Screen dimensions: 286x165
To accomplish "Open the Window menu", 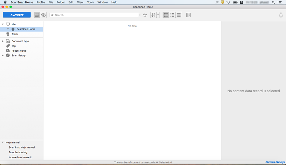I will click(103, 2).
